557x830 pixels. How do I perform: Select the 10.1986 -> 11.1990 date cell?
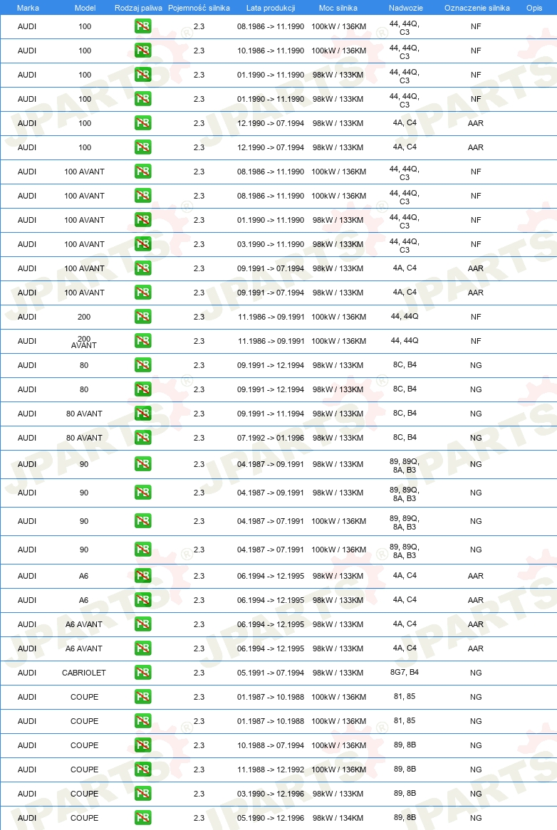(x=271, y=51)
